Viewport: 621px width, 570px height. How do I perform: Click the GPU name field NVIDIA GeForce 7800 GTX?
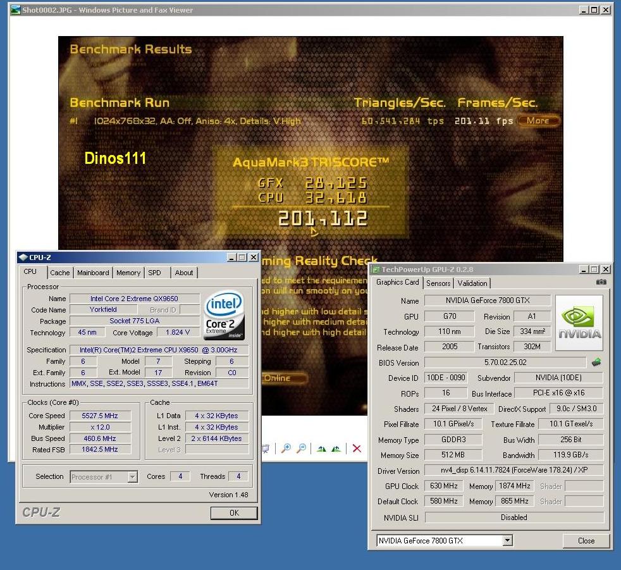coord(488,300)
